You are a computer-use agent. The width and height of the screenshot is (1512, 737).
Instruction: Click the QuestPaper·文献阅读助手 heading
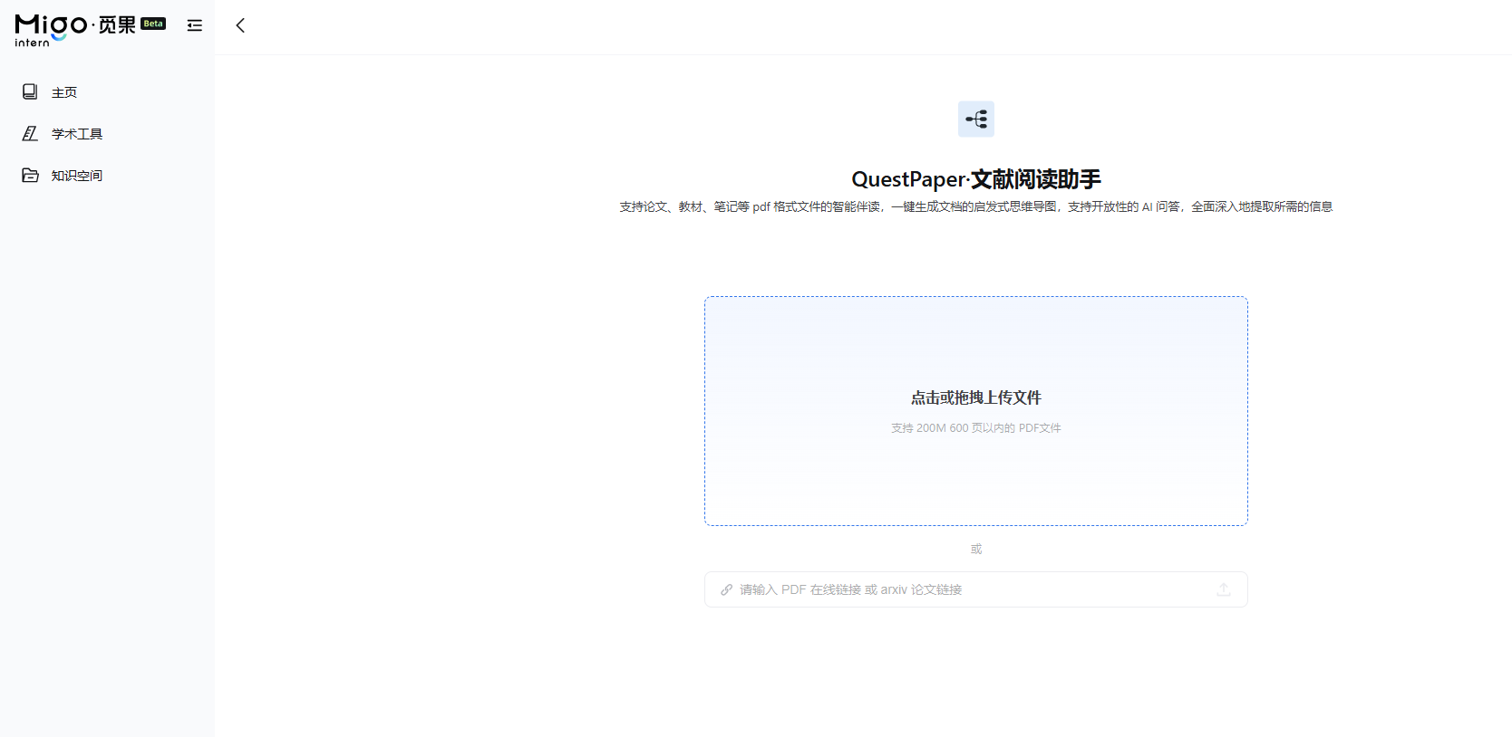click(976, 179)
